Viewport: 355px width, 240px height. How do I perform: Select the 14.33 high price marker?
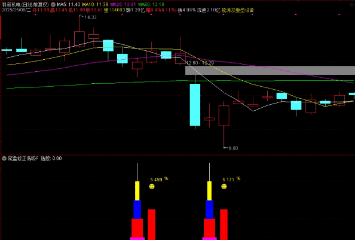90,17
